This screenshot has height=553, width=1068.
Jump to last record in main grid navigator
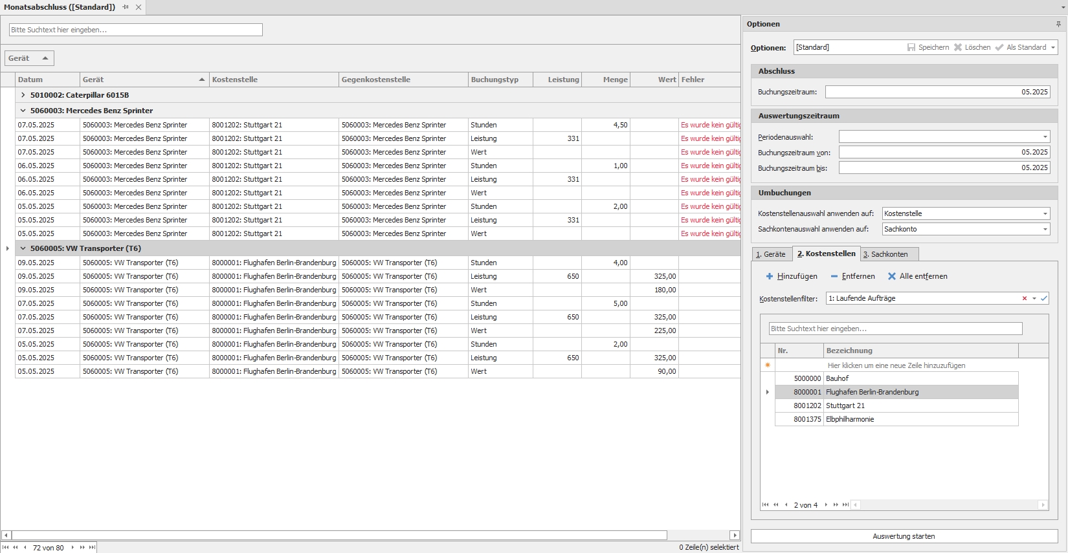click(92, 547)
